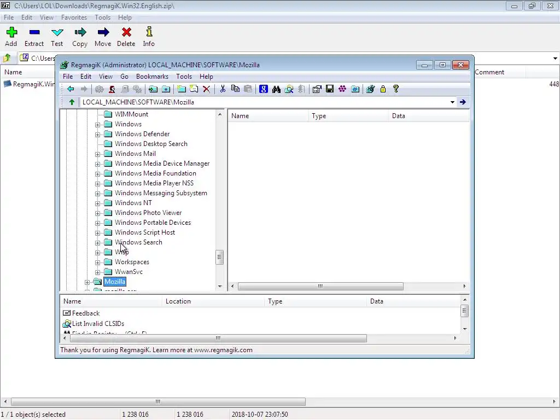Click the 7-Zip up-folder icon

7,57
